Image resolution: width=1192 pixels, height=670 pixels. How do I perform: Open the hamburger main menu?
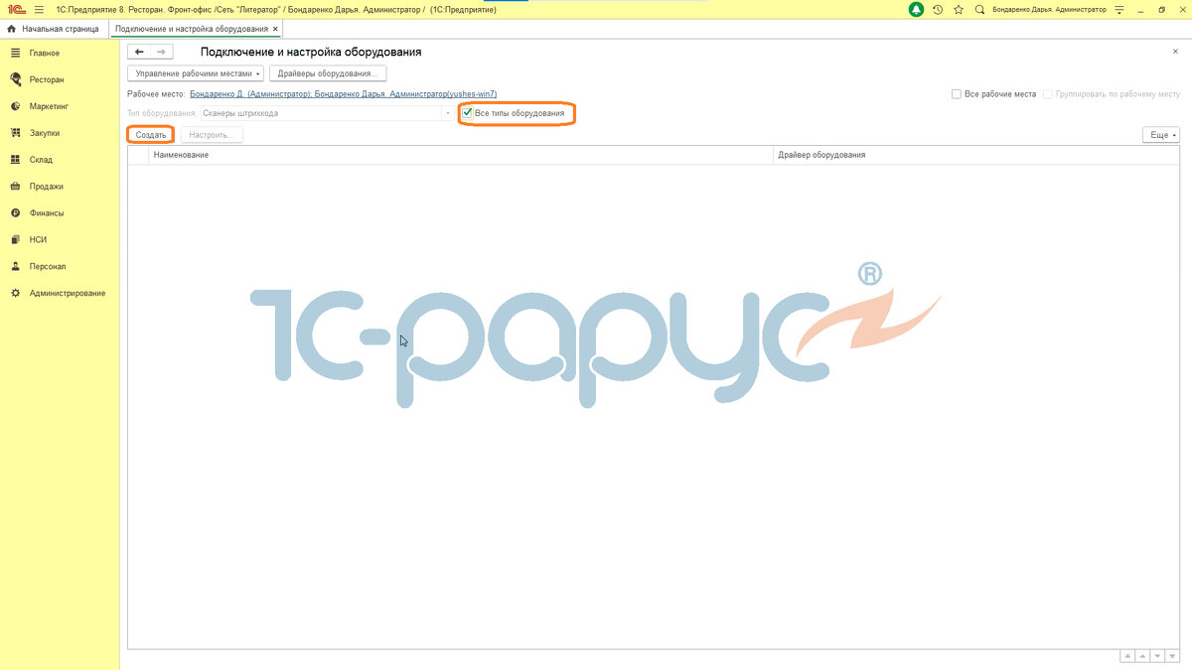click(x=39, y=9)
